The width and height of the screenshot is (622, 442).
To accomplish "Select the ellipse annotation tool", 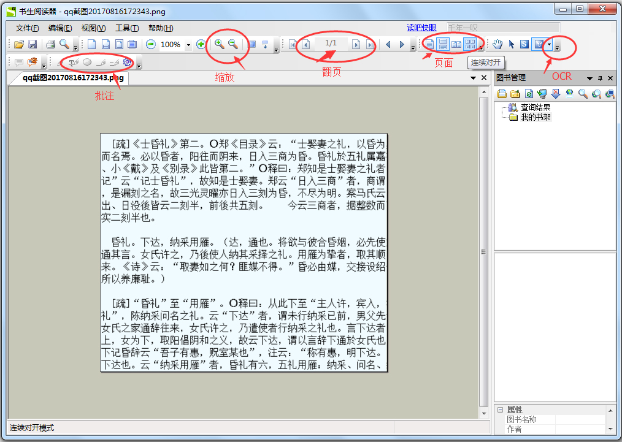I will click(x=87, y=62).
